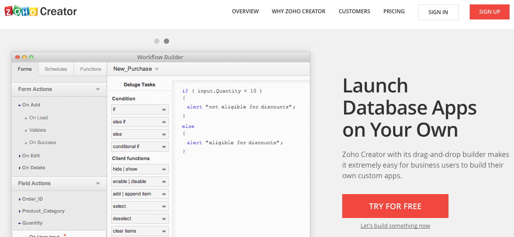
Task: Click the SIGN IN button
Action: click(x=438, y=12)
